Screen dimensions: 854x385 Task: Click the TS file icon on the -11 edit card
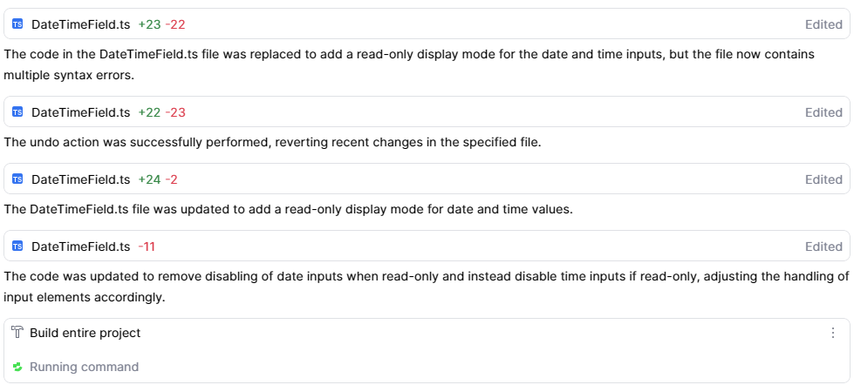tap(17, 247)
